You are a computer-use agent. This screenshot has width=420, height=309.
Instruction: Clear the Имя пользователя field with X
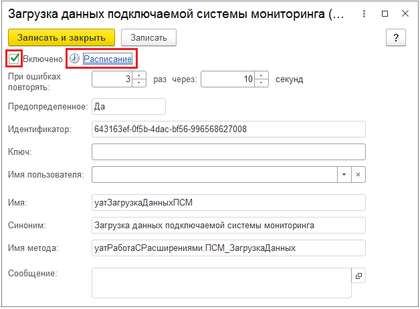pyautogui.click(x=358, y=174)
